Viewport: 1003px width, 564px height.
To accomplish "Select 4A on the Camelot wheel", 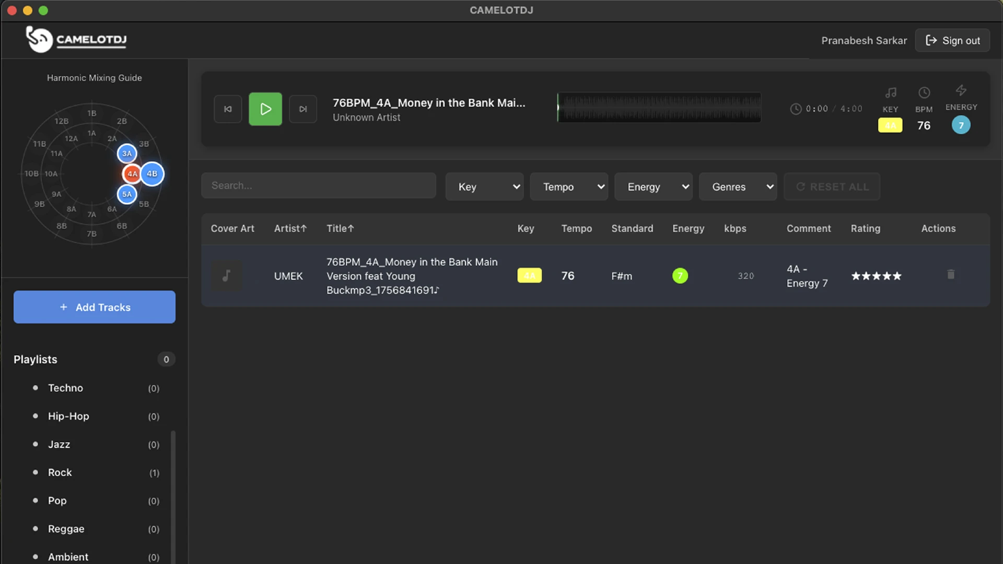I will (x=132, y=174).
